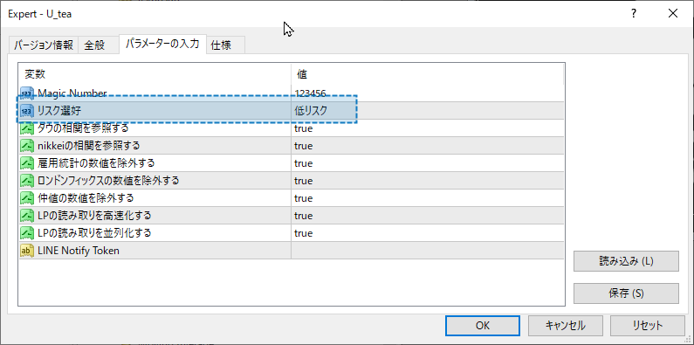Click the キャンセル button
Screen dimensions: 694x345
point(565,326)
